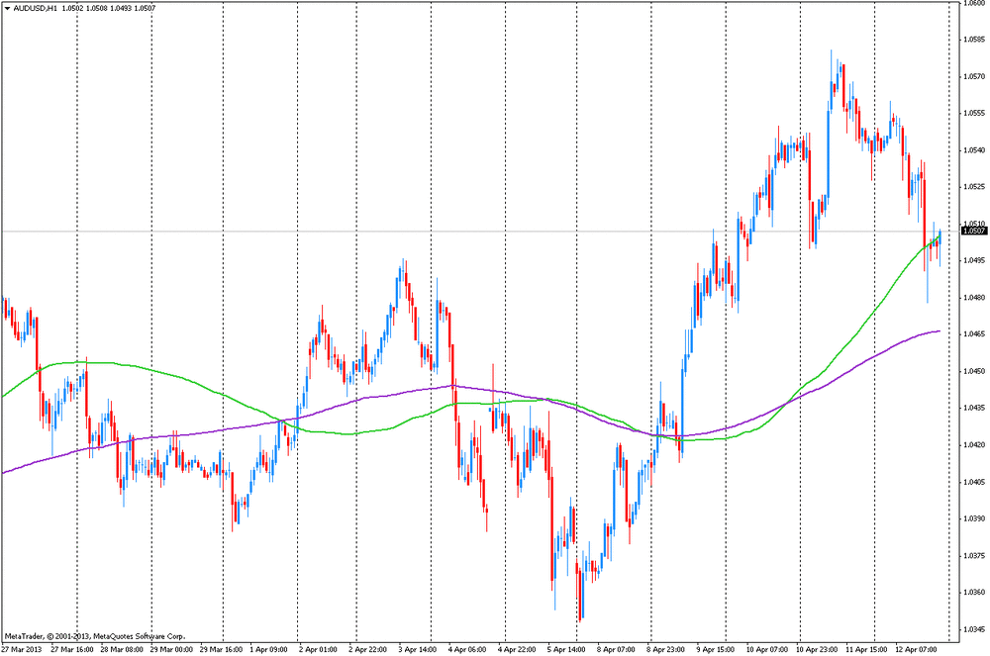Click the 27 Mar 16:00 time label
Viewport: 990px width, 656px height.
[72, 650]
